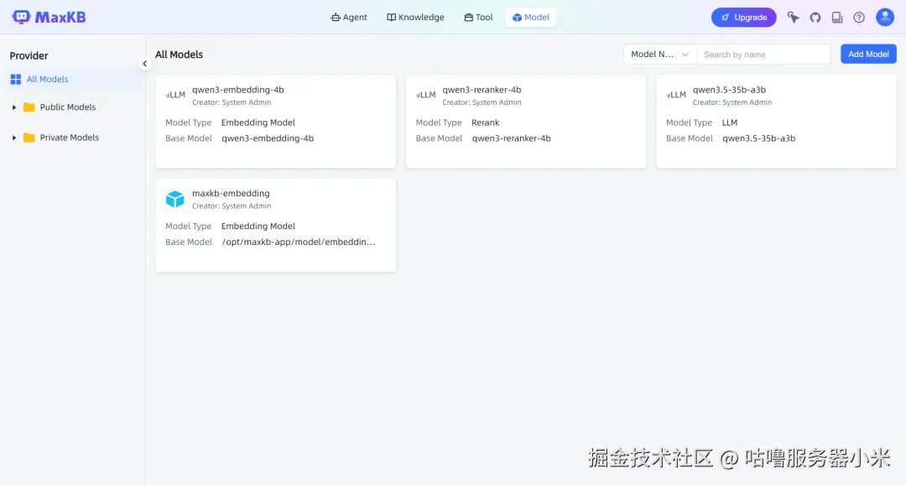Click the help question mark icon

[859, 18]
